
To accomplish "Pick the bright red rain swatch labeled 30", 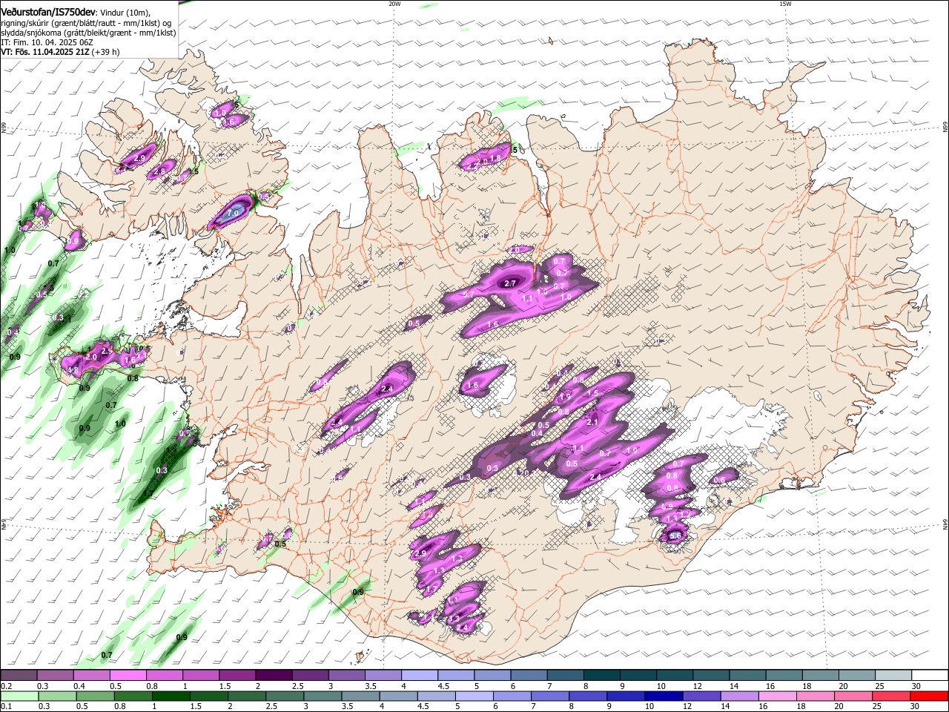I will point(929,696).
